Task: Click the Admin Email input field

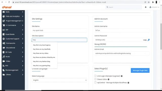Action: 122,53
